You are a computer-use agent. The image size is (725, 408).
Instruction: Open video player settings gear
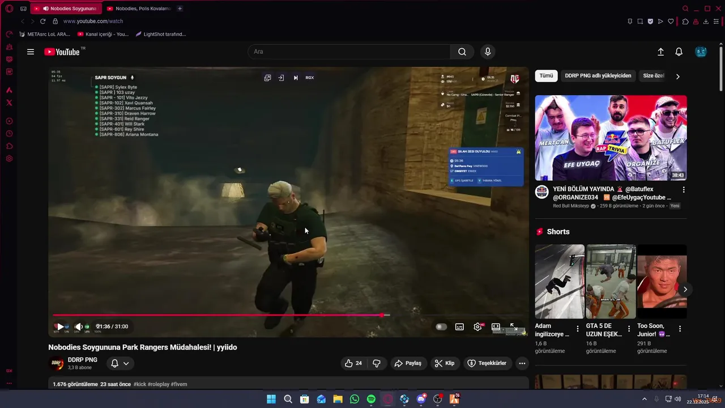[x=477, y=327]
